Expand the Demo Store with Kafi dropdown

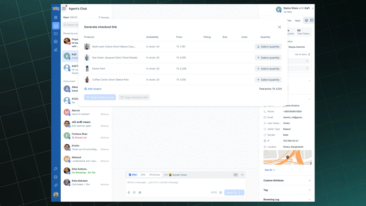coord(312,8)
